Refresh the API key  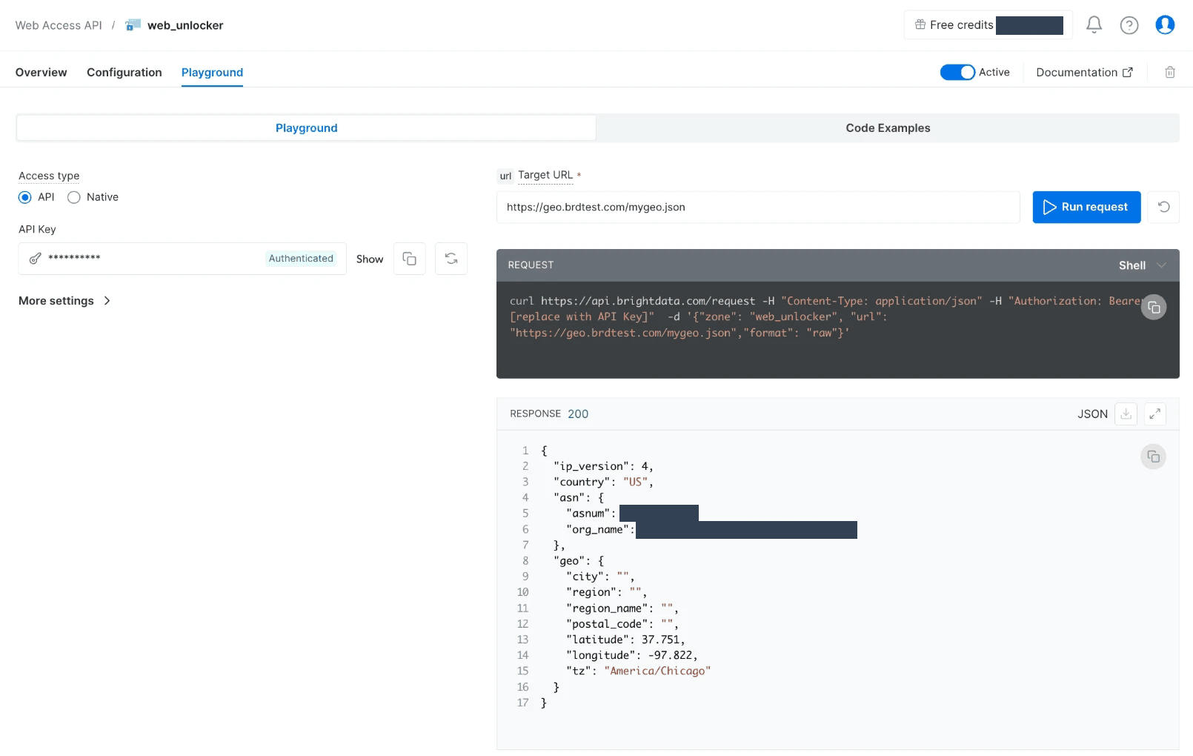click(451, 259)
